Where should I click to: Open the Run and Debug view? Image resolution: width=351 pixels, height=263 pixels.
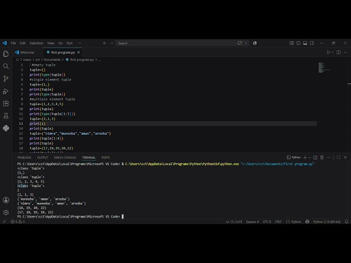click(6, 91)
